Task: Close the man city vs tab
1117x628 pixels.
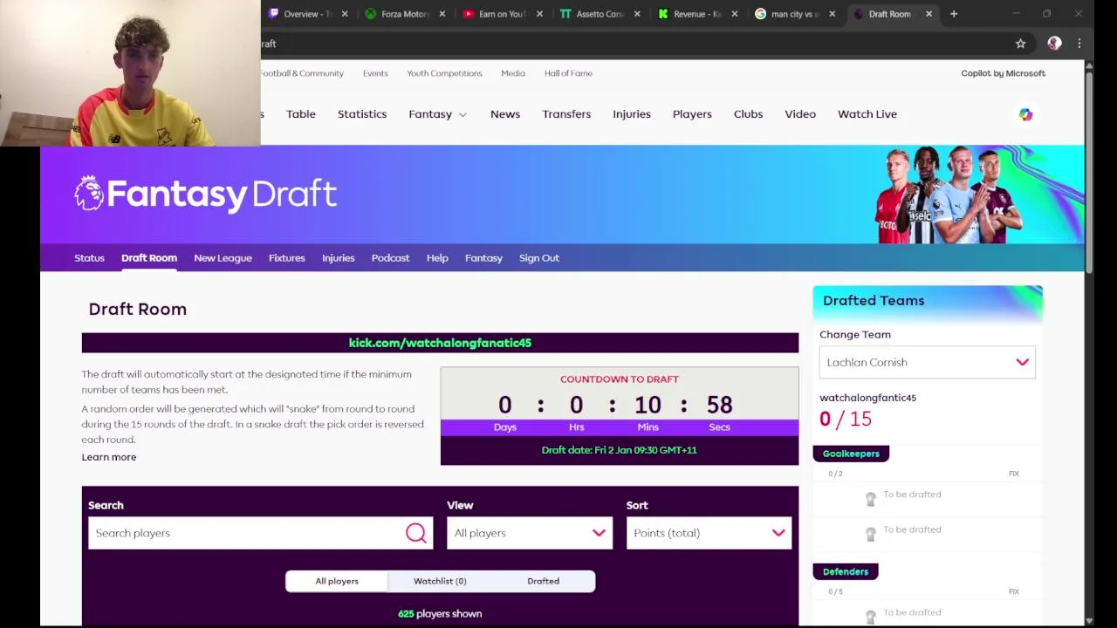Action: tap(832, 14)
